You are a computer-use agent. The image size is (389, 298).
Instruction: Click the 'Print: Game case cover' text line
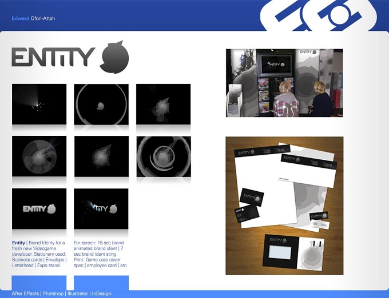tap(97, 260)
